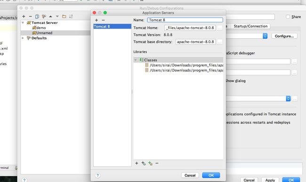306x182 pixels.
Task: Select Defaults tree node label
Action: click(x=39, y=38)
